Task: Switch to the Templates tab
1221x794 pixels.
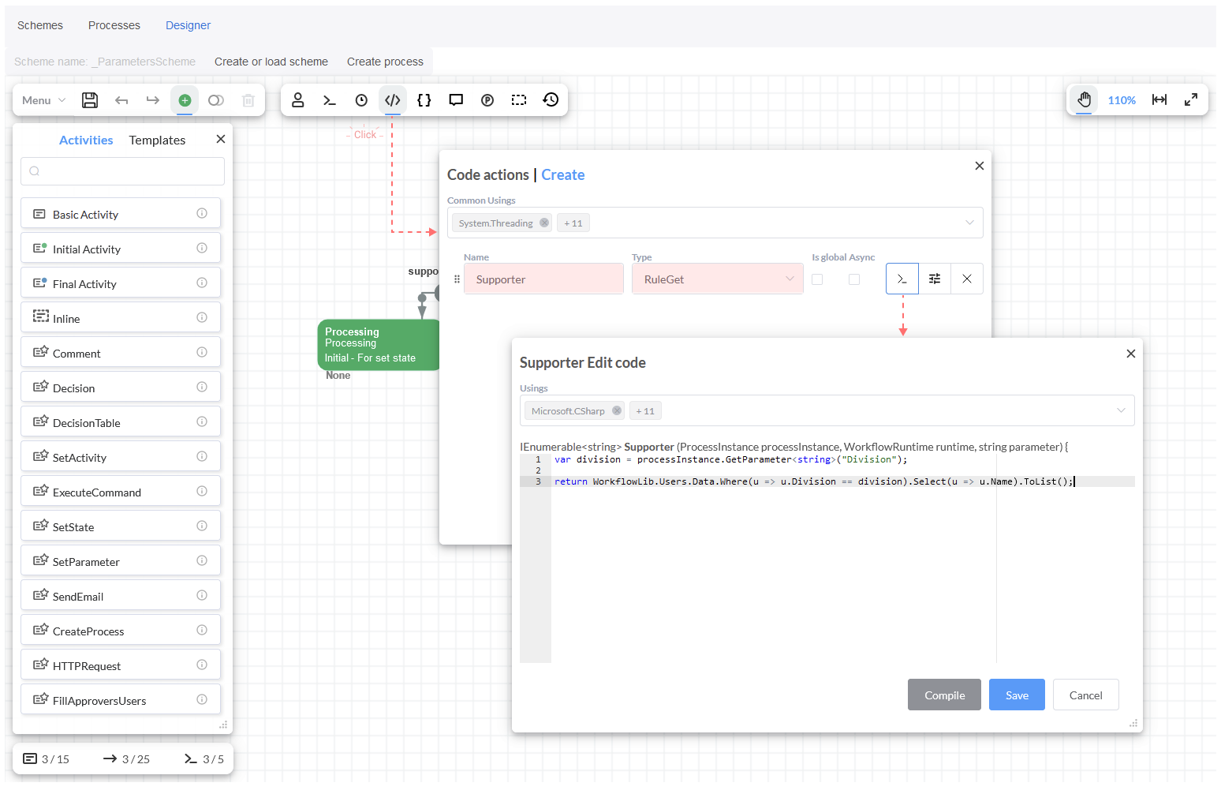Action: [x=157, y=140]
